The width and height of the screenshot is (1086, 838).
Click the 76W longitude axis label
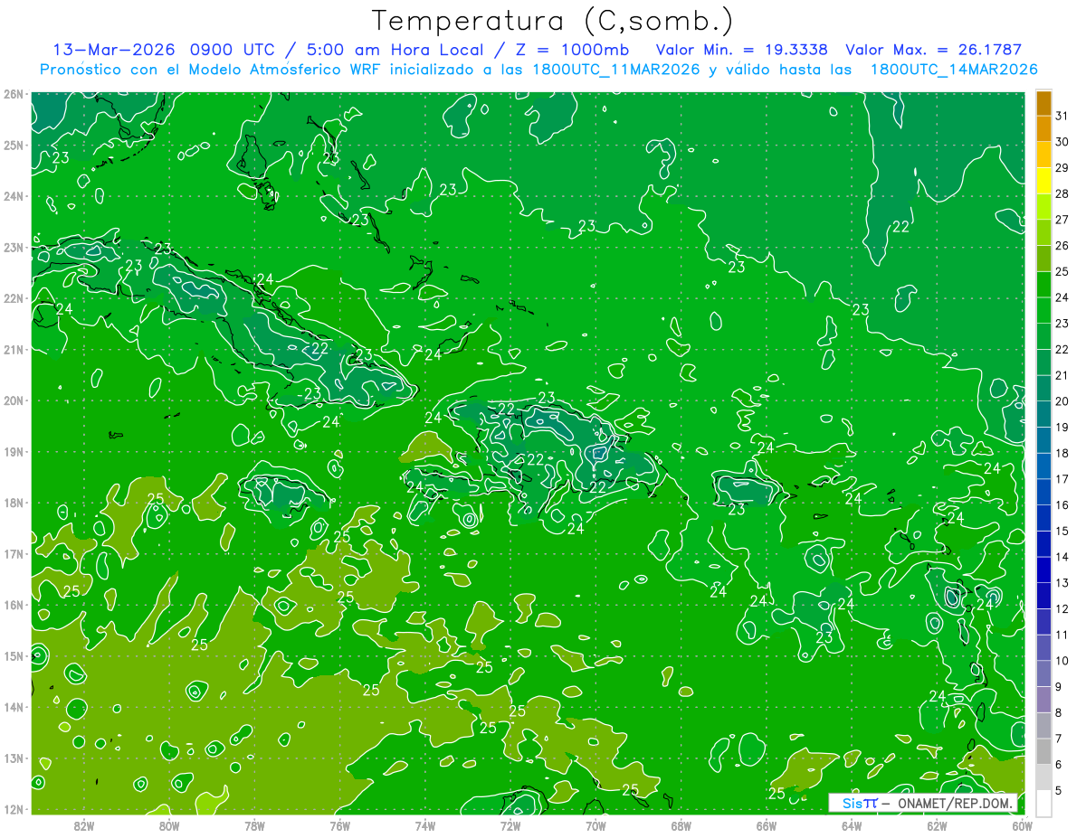339,824
